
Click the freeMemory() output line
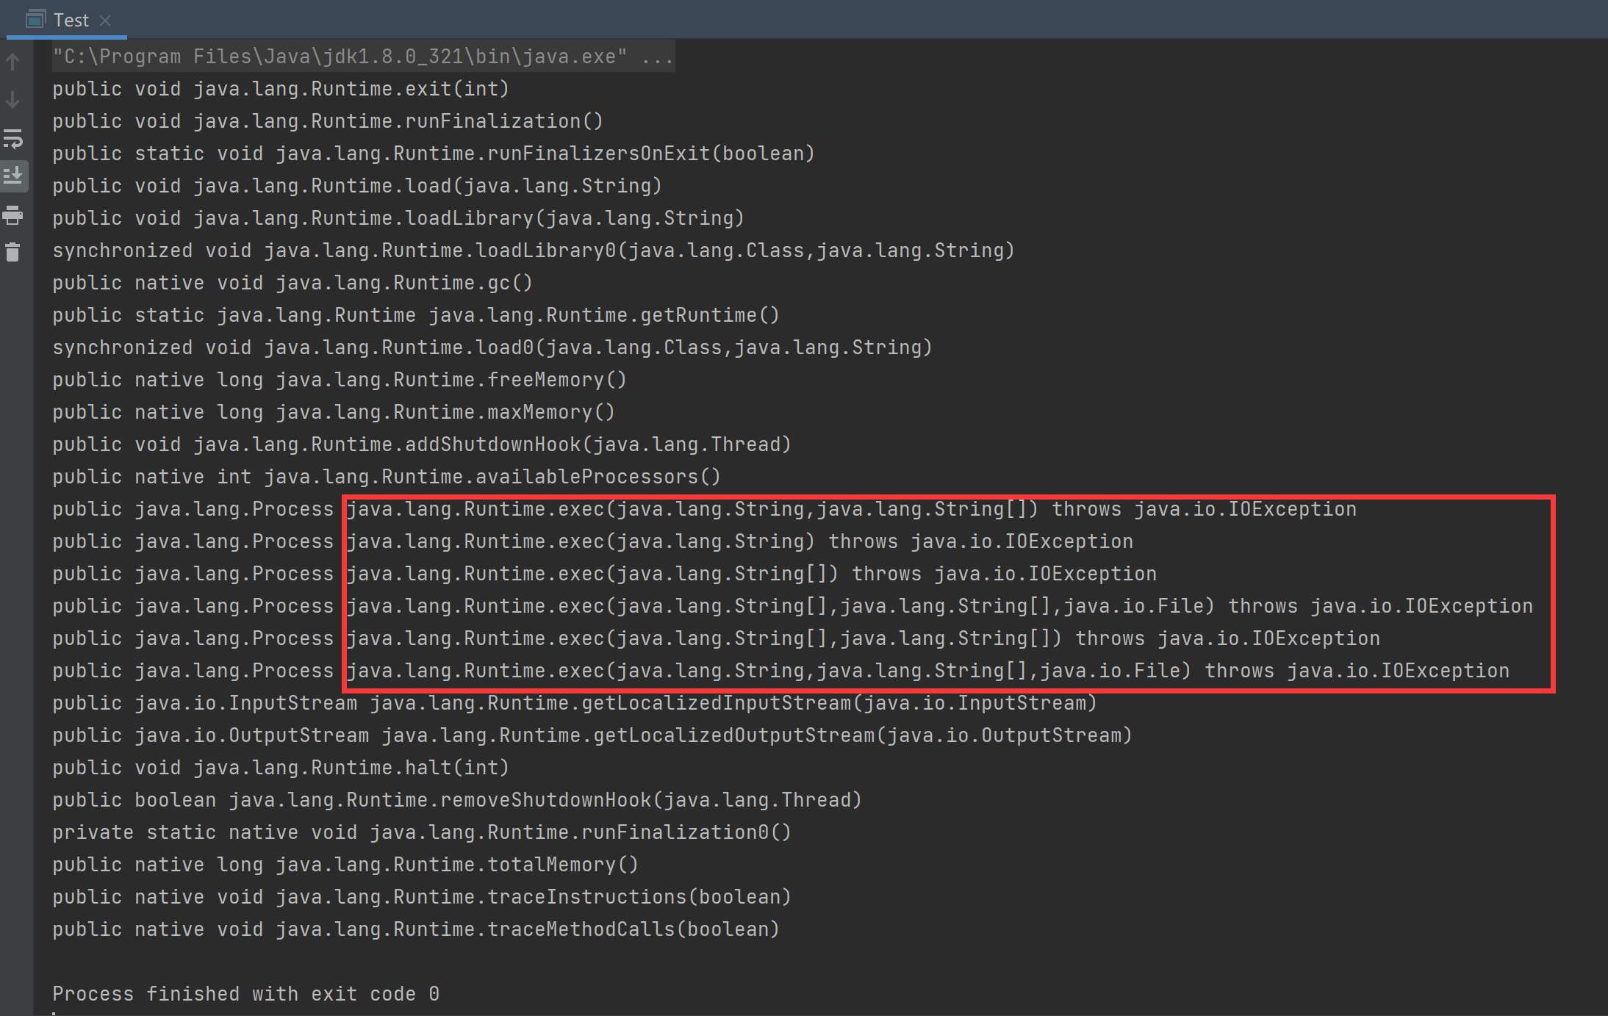point(340,380)
